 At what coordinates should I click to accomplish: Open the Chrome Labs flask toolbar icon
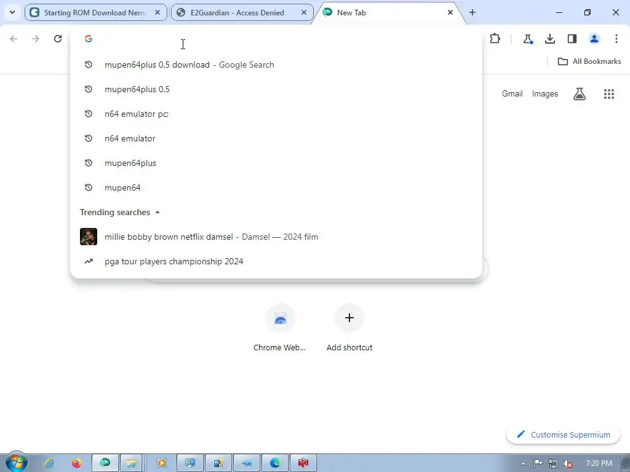pos(527,39)
